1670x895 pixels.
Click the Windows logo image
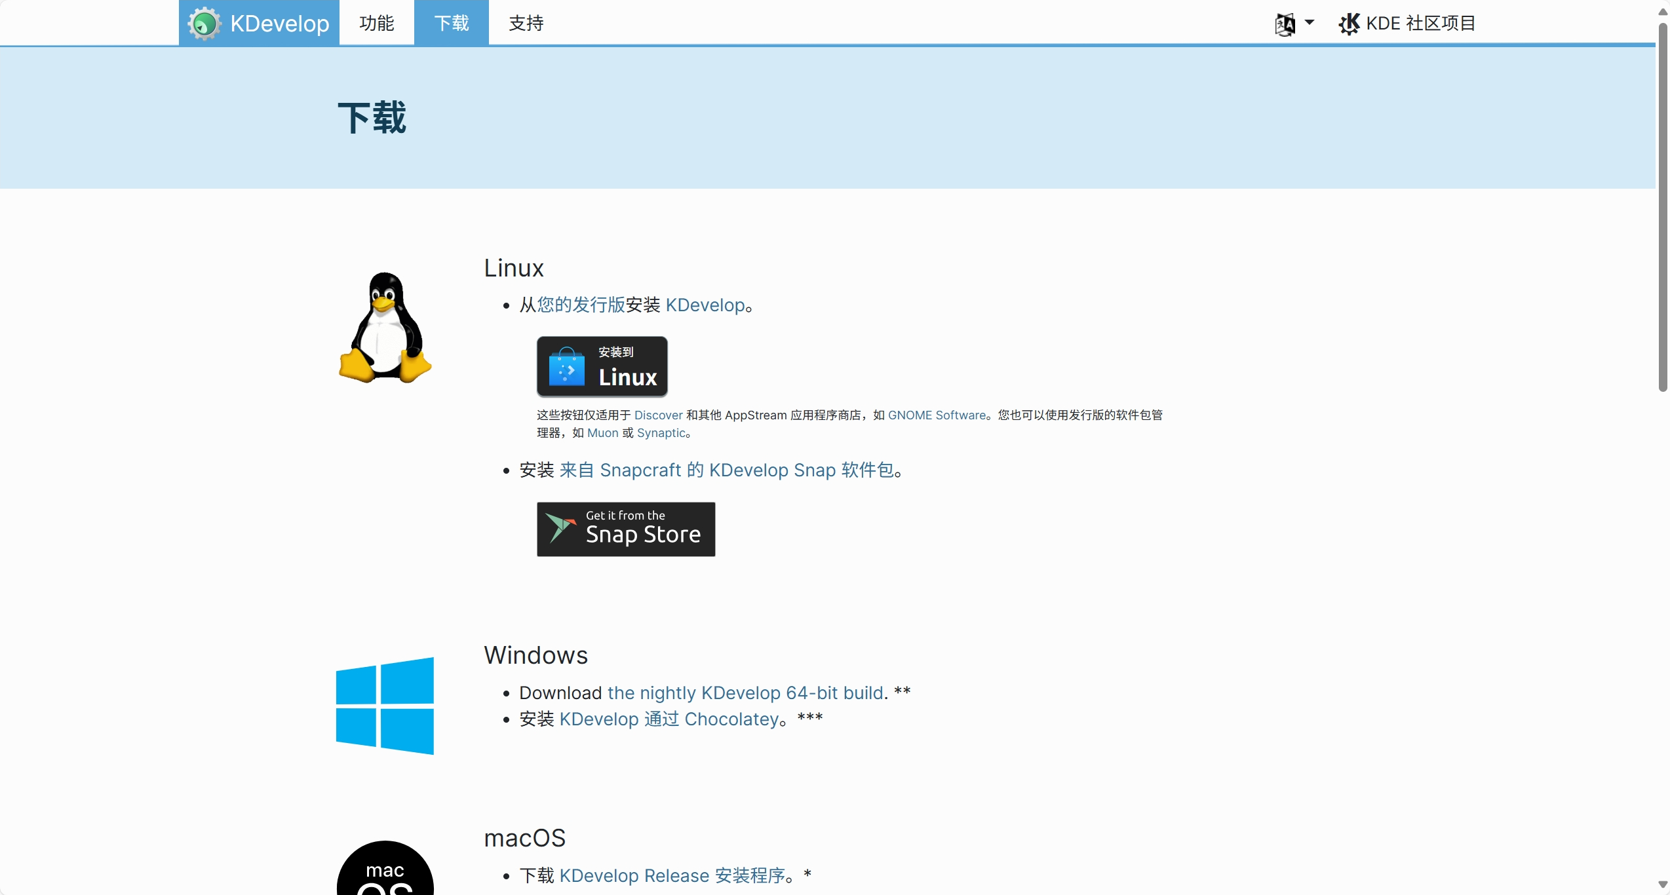pyautogui.click(x=385, y=706)
